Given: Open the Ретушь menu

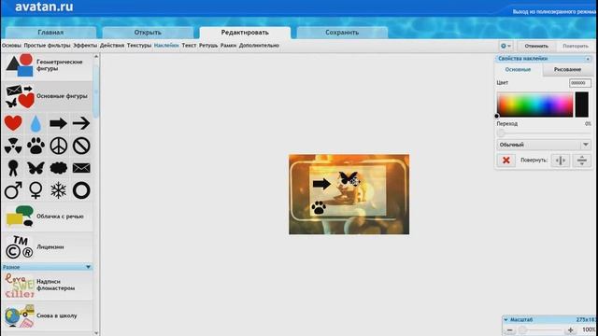Looking at the screenshot, I should pyautogui.click(x=208, y=46).
